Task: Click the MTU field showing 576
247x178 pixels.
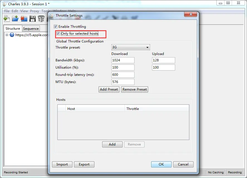Action: (123, 82)
